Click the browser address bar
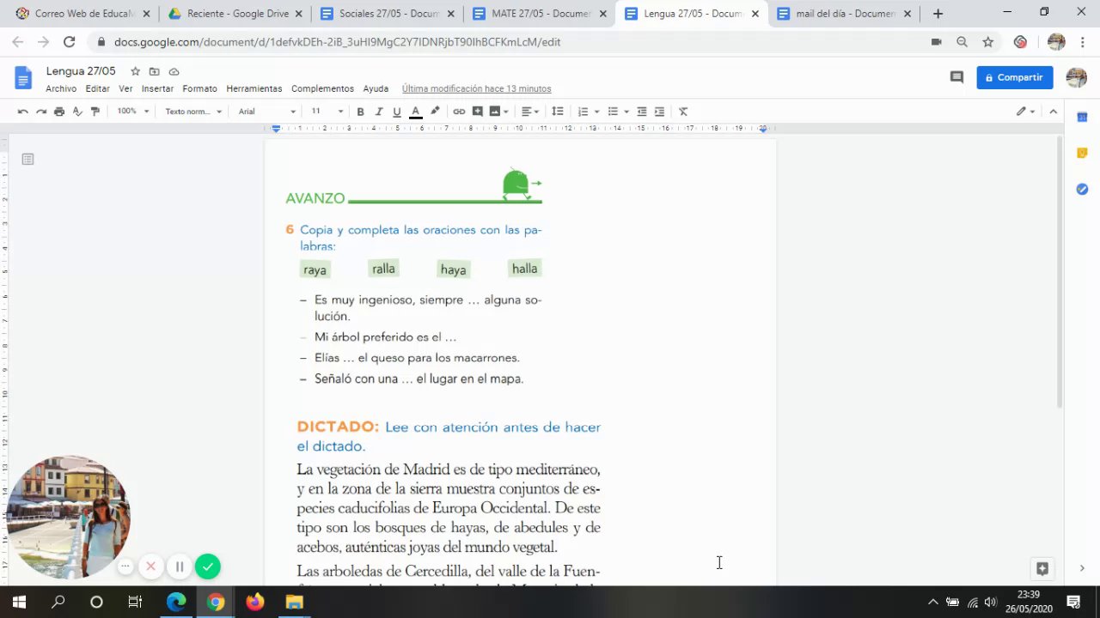Screen dimensions: 1100x618 point(507,42)
